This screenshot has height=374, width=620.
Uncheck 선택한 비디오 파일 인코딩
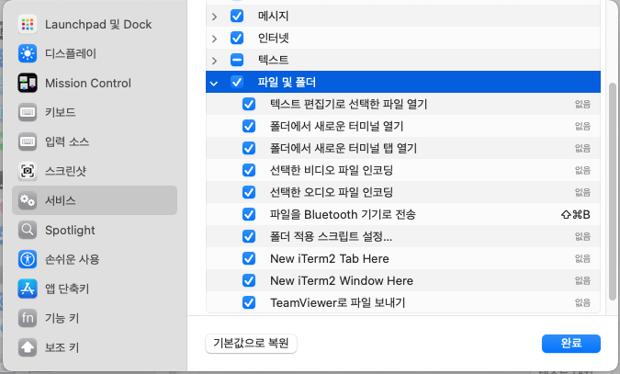249,170
